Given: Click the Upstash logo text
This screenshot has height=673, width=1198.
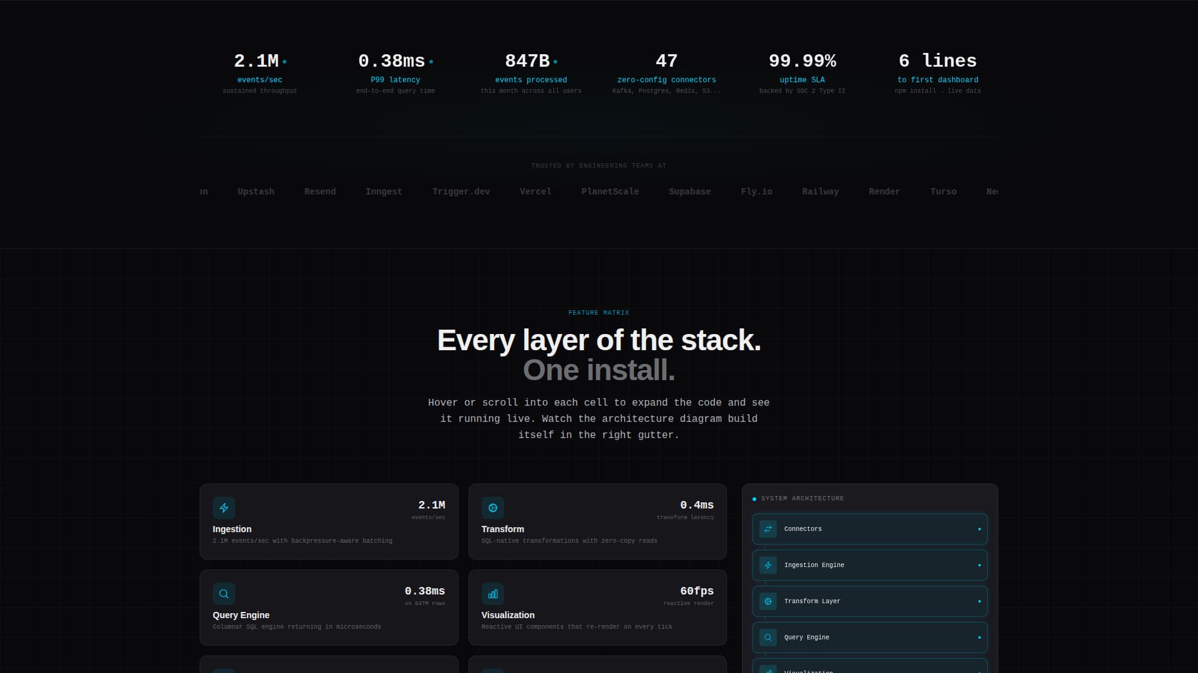Looking at the screenshot, I should tap(256, 192).
